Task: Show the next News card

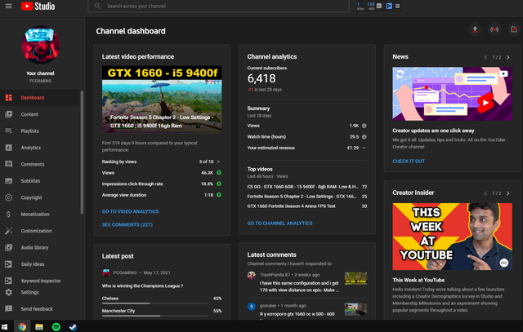Action: [x=508, y=58]
